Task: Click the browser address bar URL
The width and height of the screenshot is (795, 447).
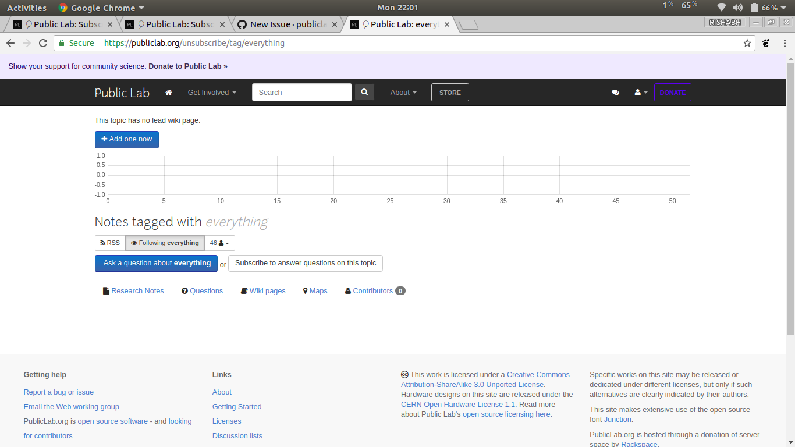Action: coord(194,43)
